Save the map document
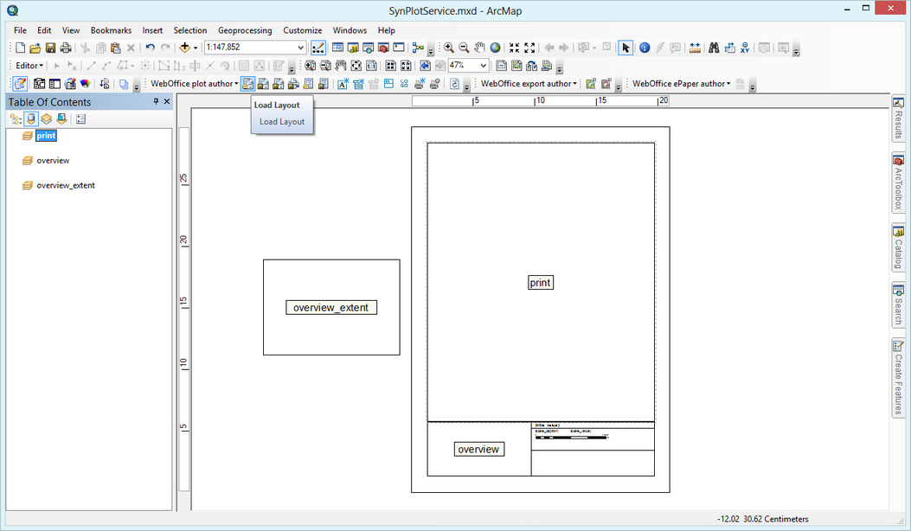This screenshot has height=531, width=911. (x=49, y=48)
